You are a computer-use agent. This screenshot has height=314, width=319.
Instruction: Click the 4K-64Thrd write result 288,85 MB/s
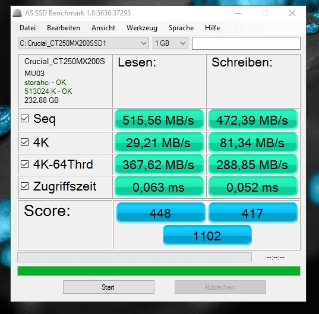pyautogui.click(x=253, y=164)
